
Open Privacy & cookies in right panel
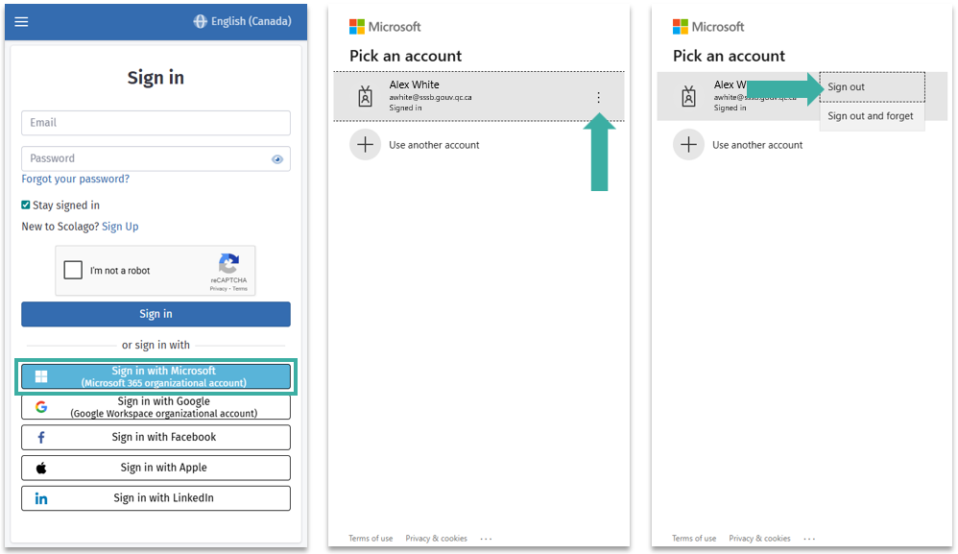(759, 539)
